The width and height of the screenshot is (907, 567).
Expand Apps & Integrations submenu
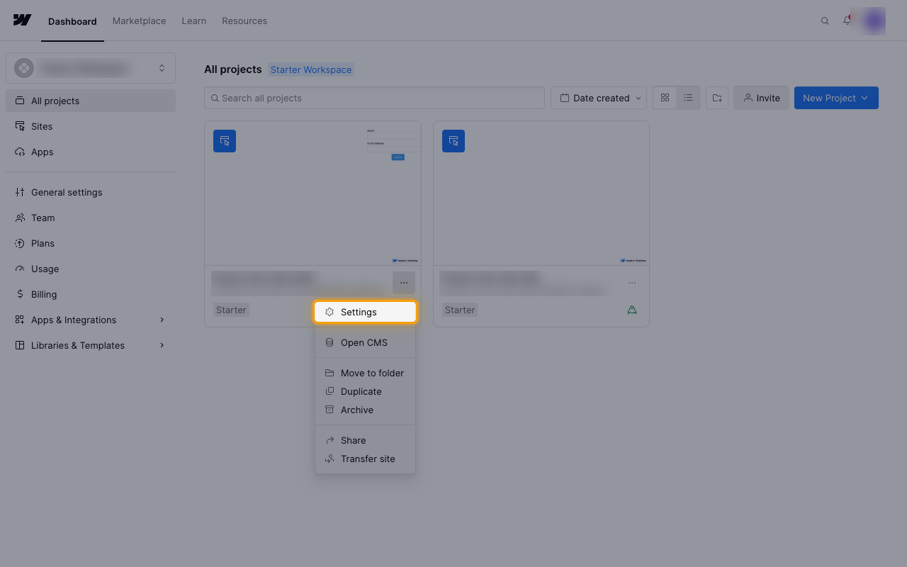click(x=91, y=320)
